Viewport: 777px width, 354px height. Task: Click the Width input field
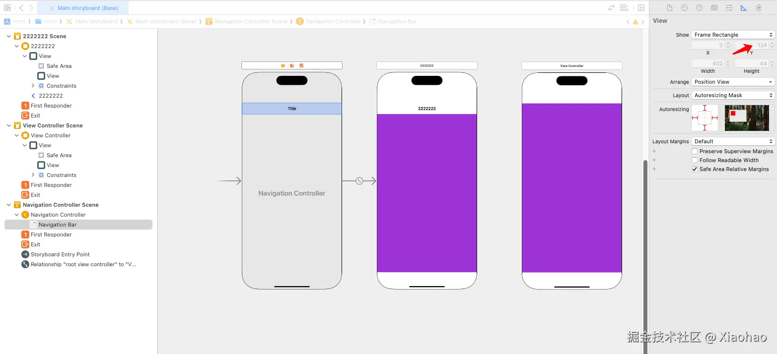click(x=708, y=63)
